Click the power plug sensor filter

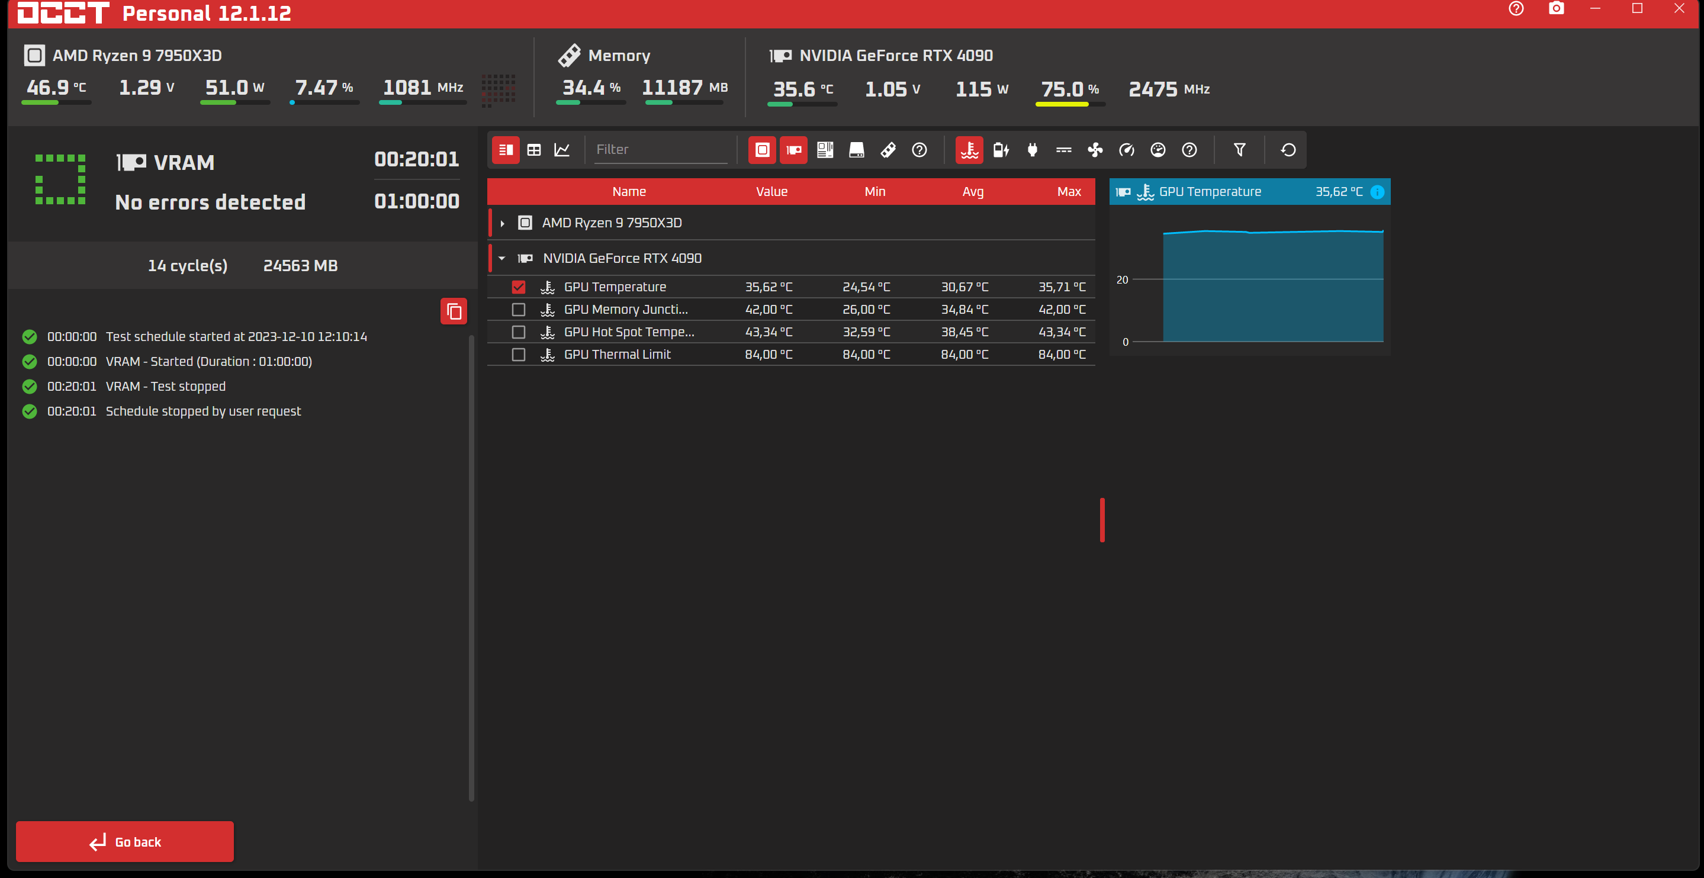click(x=1032, y=150)
